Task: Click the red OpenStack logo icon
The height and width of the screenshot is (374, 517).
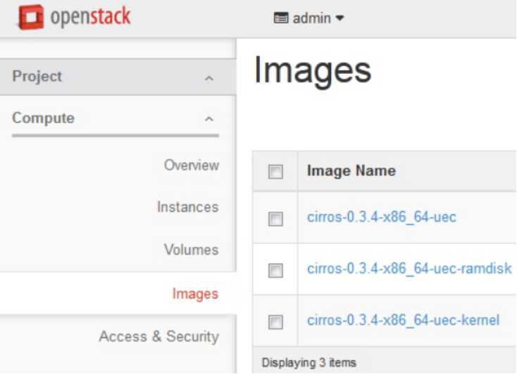Action: click(31, 17)
